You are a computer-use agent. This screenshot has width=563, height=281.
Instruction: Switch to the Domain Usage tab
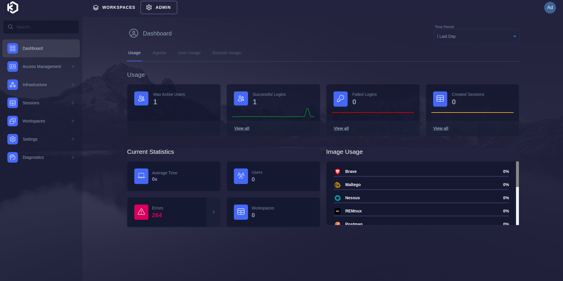point(227,53)
